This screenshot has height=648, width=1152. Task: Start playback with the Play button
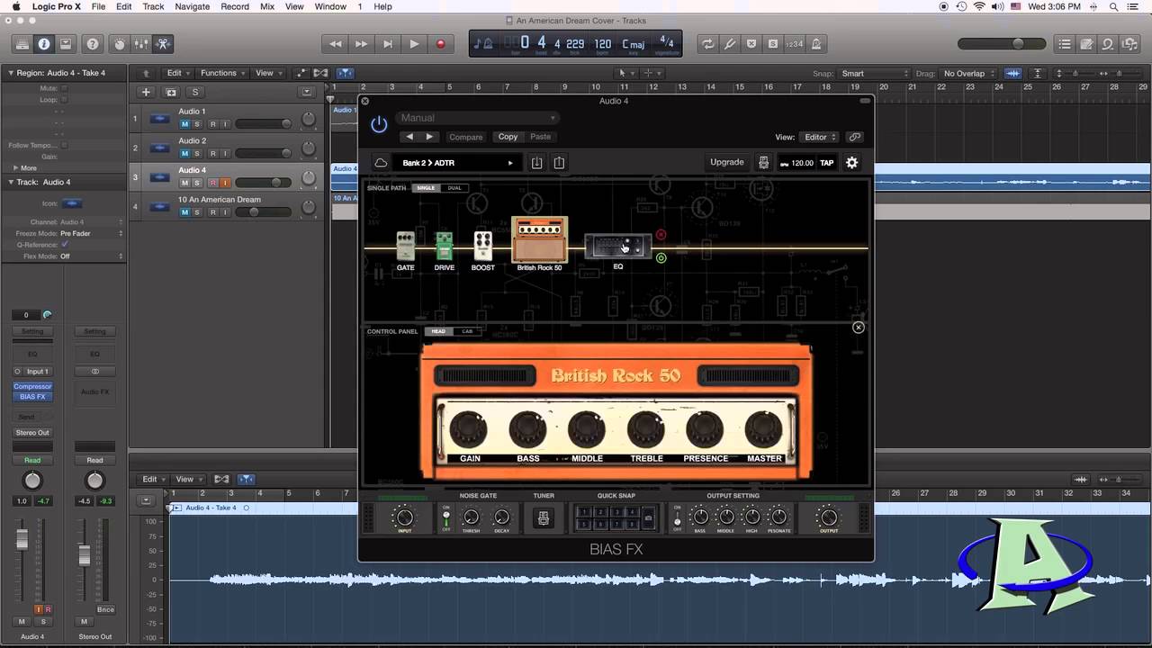pos(414,43)
